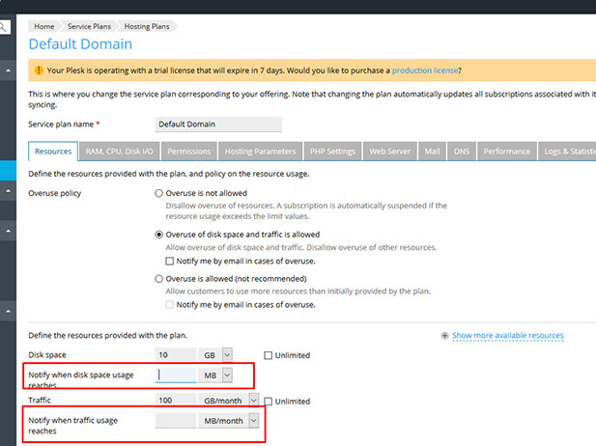The width and height of the screenshot is (596, 446).
Task: Click the Service Plans breadcrumb
Action: point(88,26)
